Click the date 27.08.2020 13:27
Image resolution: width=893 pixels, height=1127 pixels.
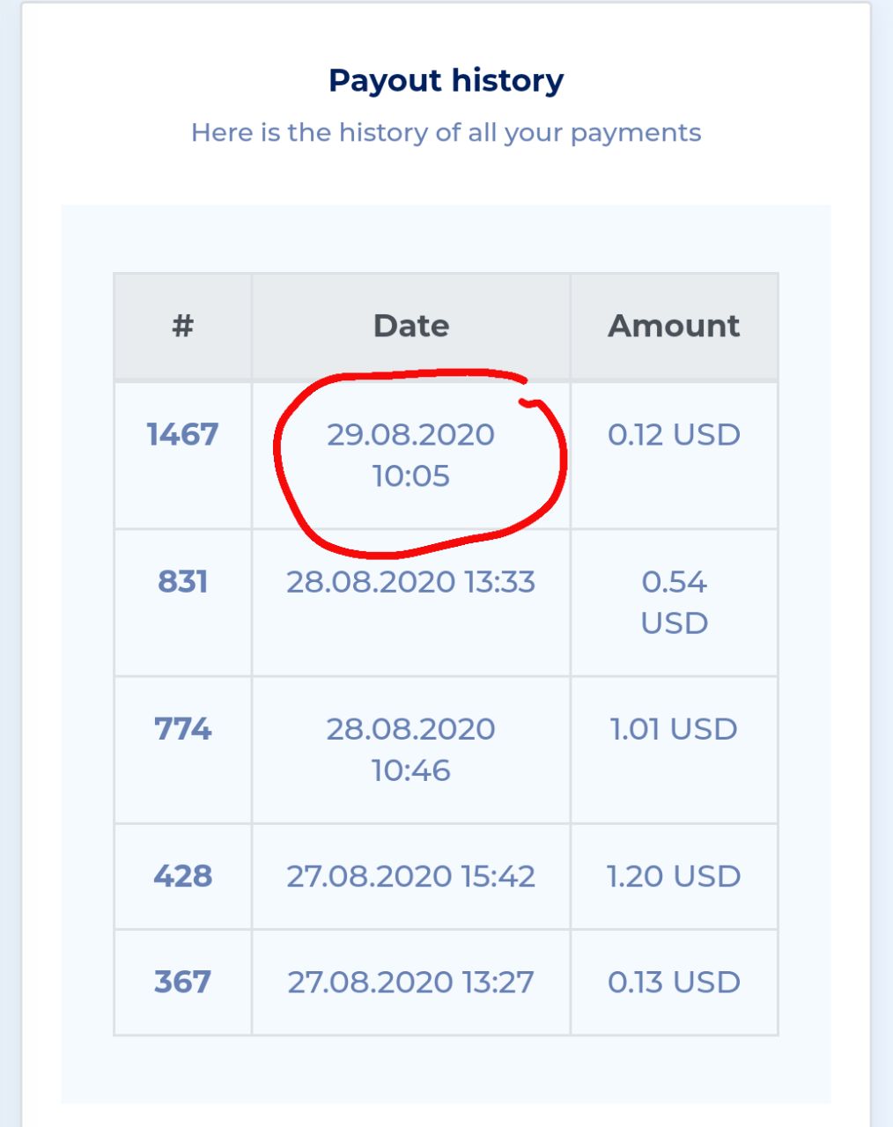coord(411,982)
